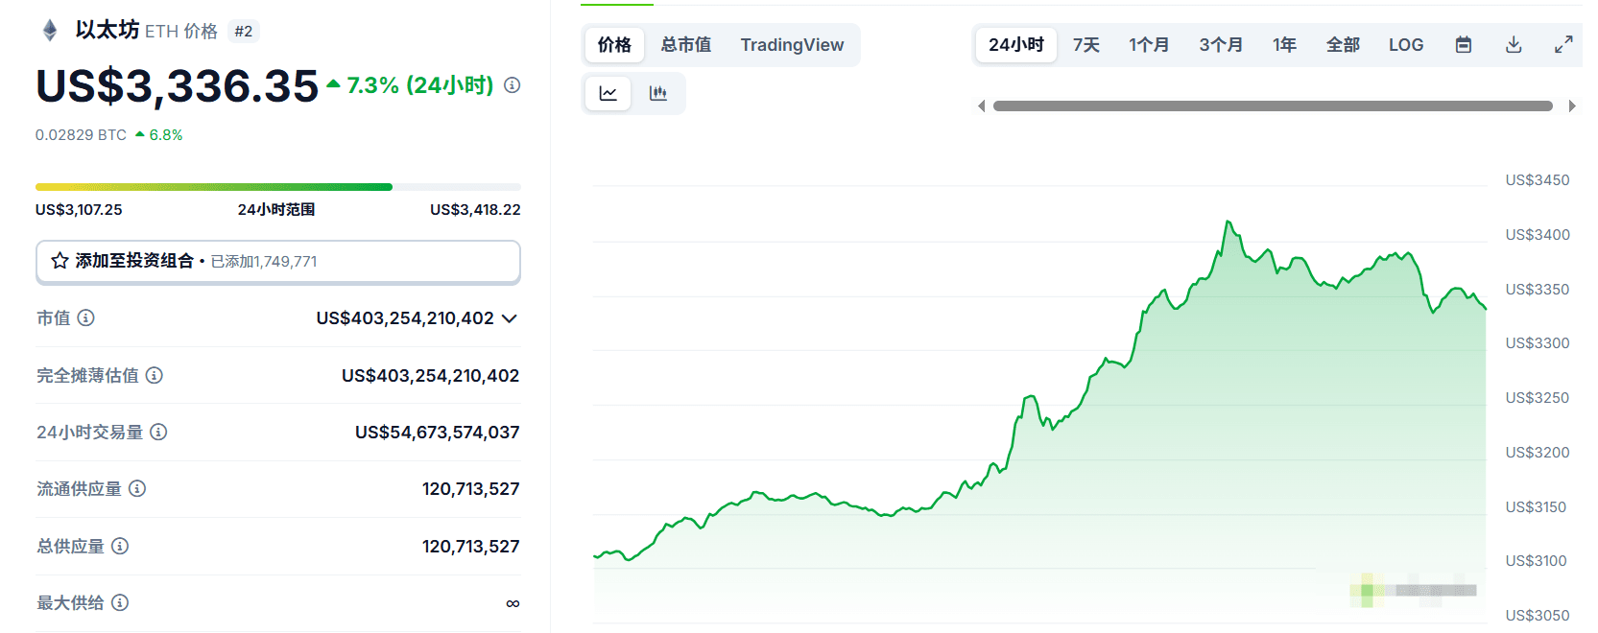Click the US$3450 axis label
The width and height of the screenshot is (1598, 633).
coord(1538,180)
